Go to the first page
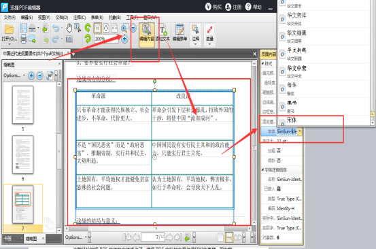Viewport: 376px width, 249px height. (x=128, y=237)
